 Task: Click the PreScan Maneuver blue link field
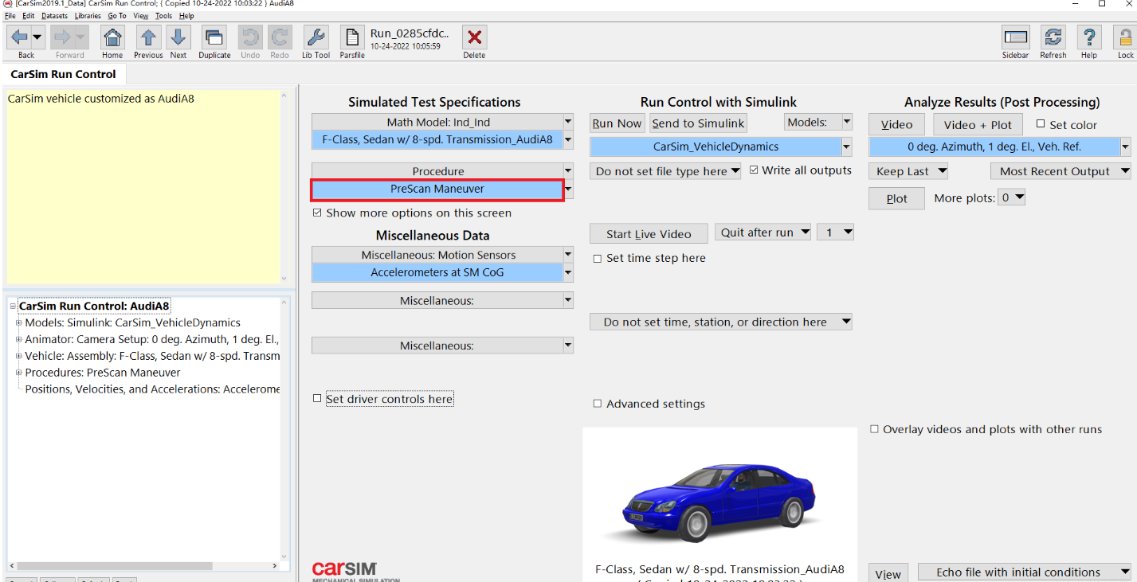(x=437, y=189)
